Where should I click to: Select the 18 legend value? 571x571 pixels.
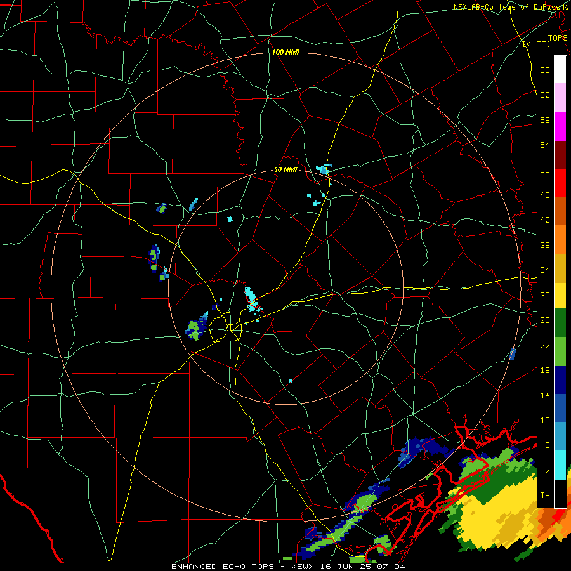pyautogui.click(x=545, y=371)
